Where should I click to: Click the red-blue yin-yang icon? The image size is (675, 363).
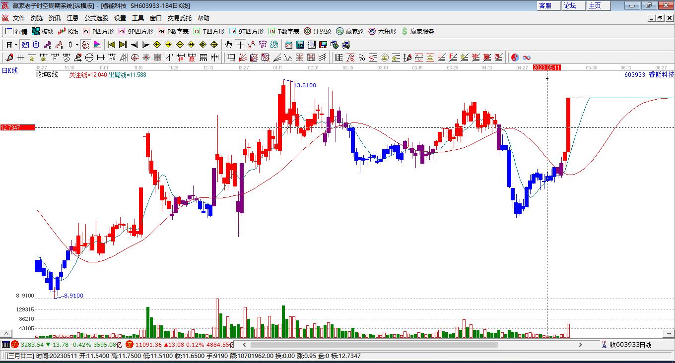pyautogui.click(x=515, y=58)
